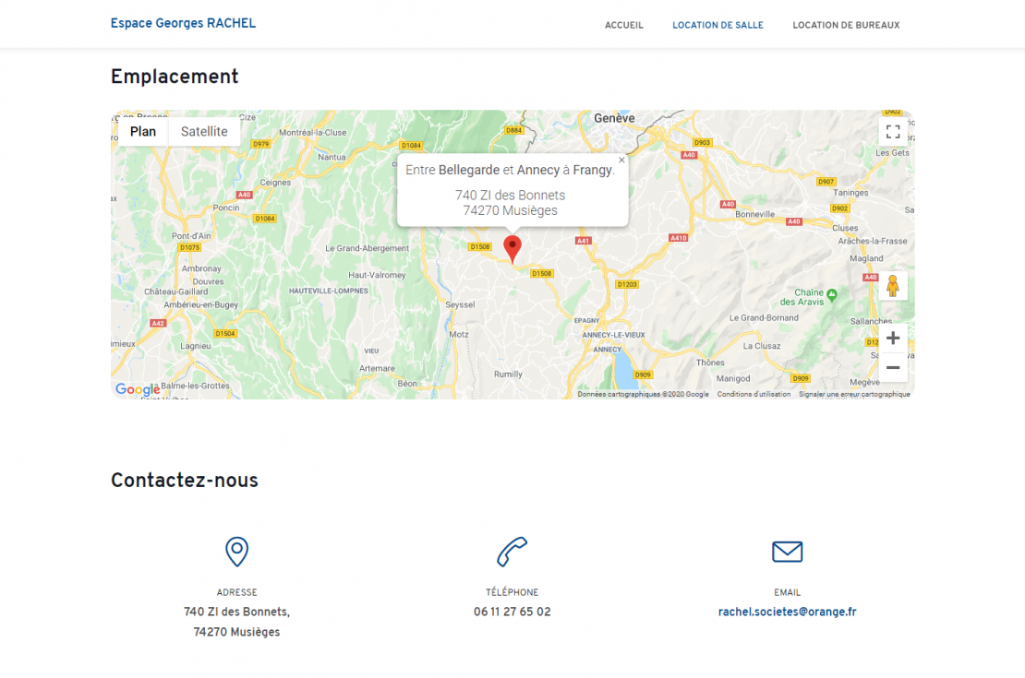Click the Données cartographiques ©2020 Google text
The image size is (1025, 678).
click(644, 395)
